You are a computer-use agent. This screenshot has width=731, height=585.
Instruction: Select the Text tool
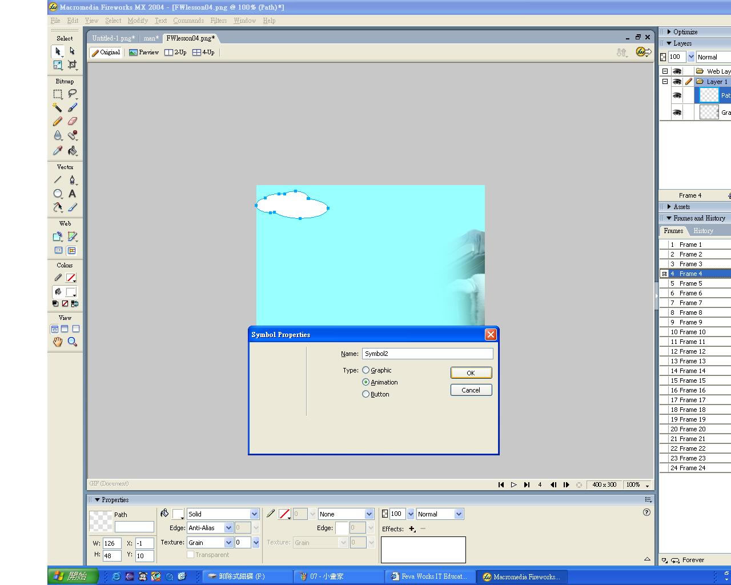tap(72, 194)
